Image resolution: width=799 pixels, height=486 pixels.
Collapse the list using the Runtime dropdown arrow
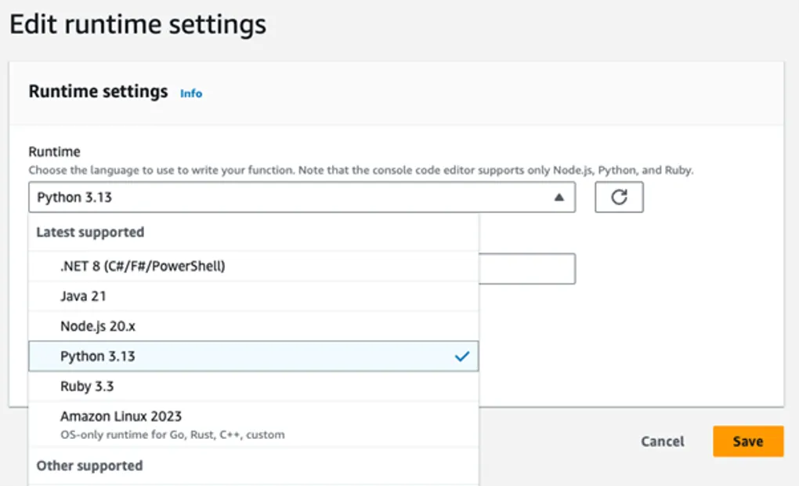559,198
